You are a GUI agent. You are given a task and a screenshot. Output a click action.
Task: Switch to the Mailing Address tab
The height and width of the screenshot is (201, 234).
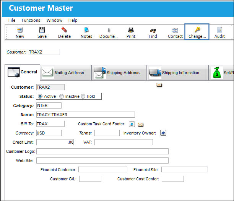point(66,73)
